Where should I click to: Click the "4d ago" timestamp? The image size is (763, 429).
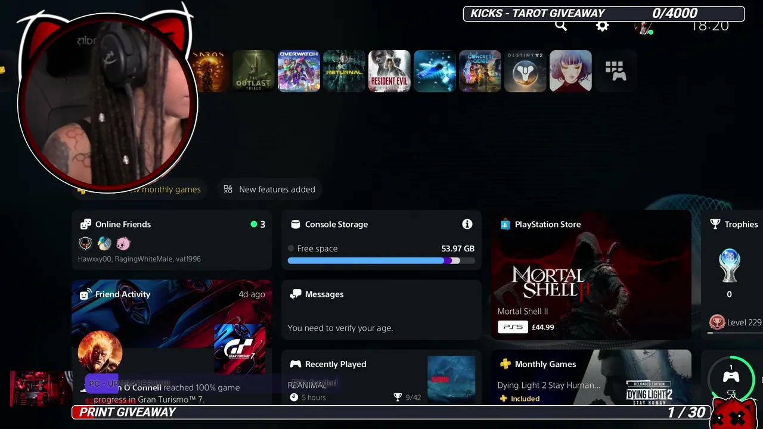[252, 294]
